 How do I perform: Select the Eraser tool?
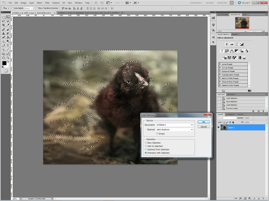coord(3,37)
